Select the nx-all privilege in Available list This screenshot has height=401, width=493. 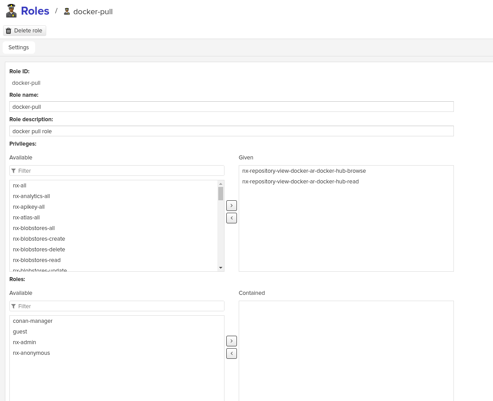pyautogui.click(x=20, y=185)
